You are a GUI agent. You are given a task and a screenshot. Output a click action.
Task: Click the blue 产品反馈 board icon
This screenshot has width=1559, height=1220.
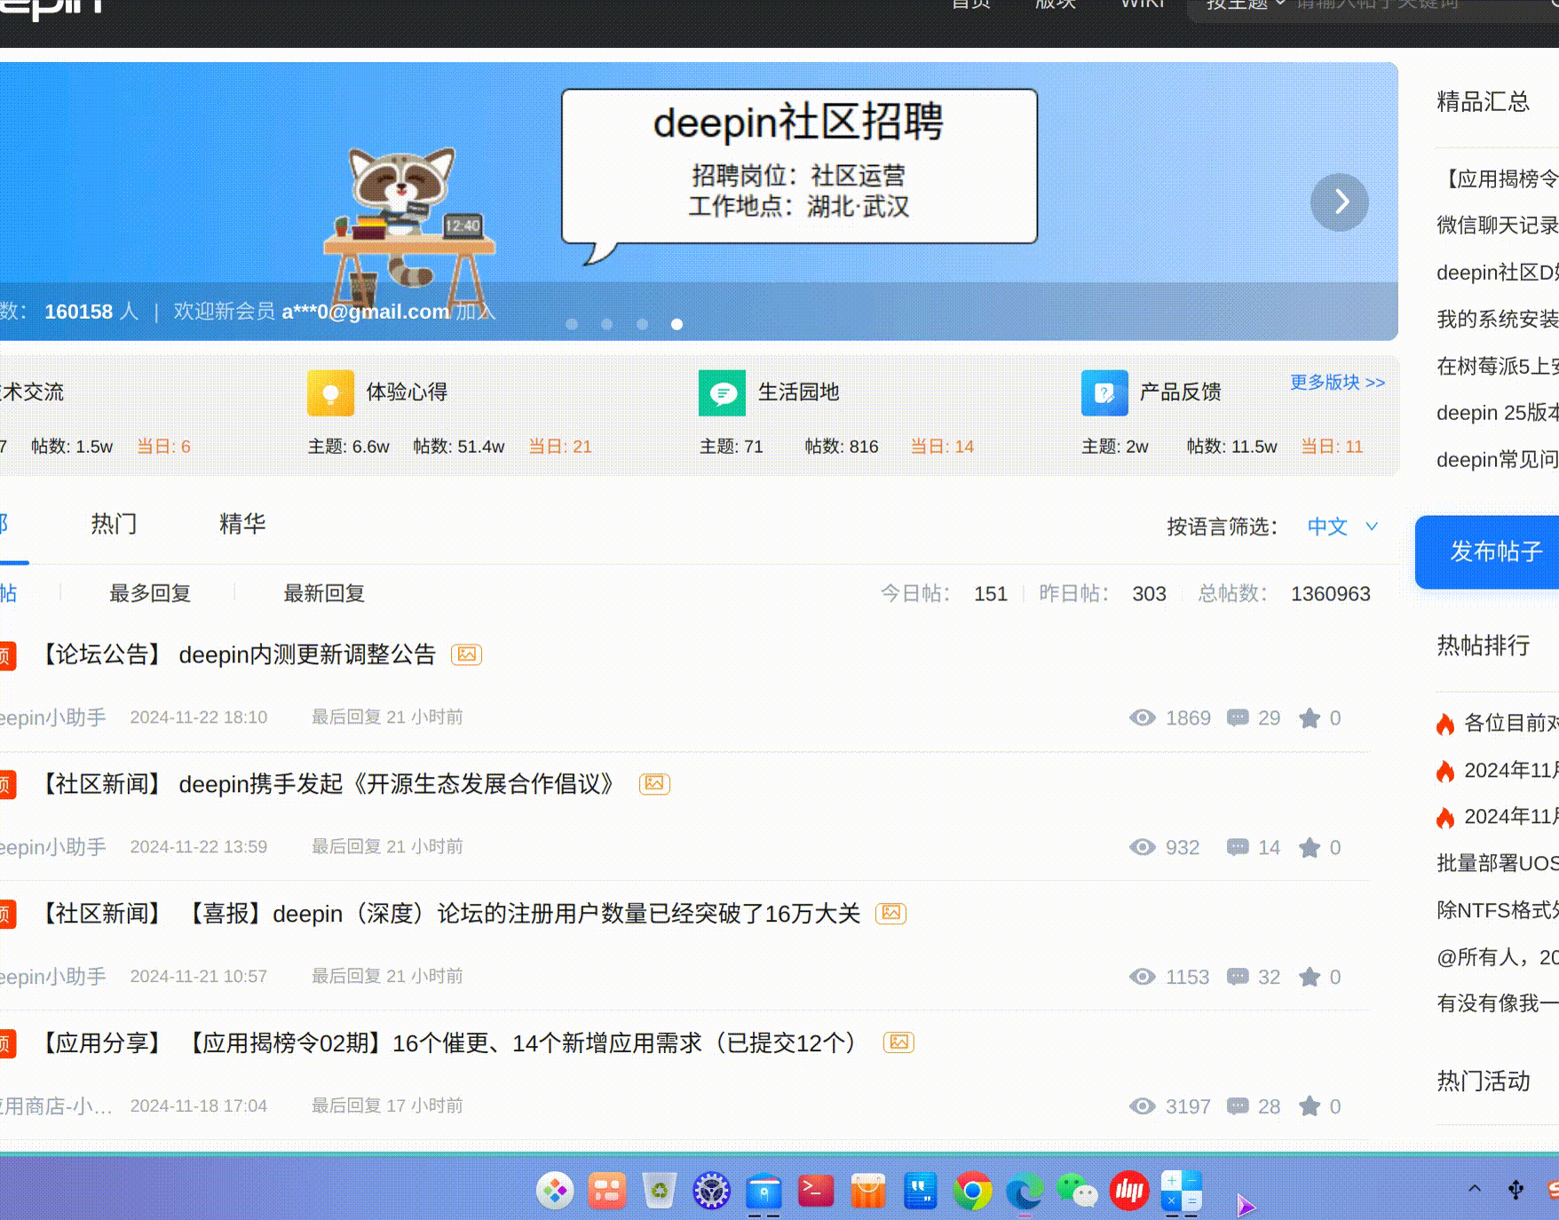[1104, 392]
